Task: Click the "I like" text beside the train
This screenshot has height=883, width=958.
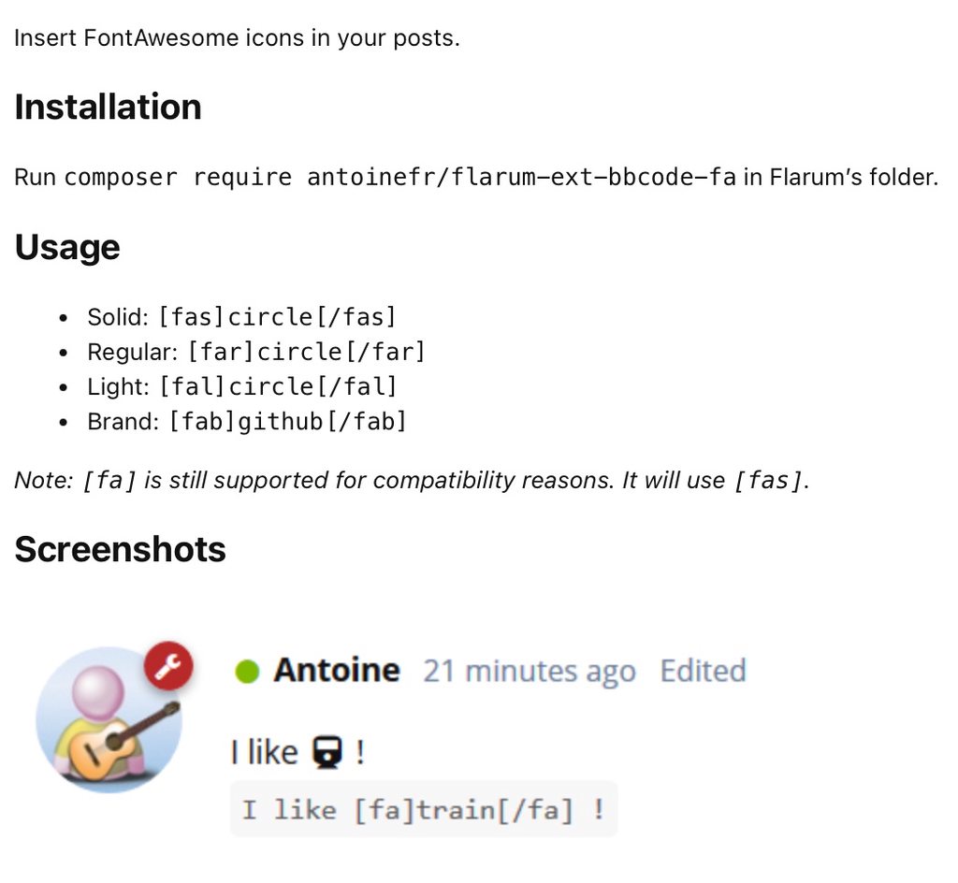Action: click(x=264, y=751)
